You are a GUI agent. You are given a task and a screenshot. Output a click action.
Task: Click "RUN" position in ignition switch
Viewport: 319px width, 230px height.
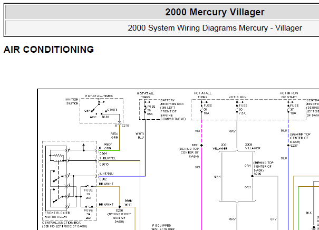pyautogui.click(x=105, y=117)
